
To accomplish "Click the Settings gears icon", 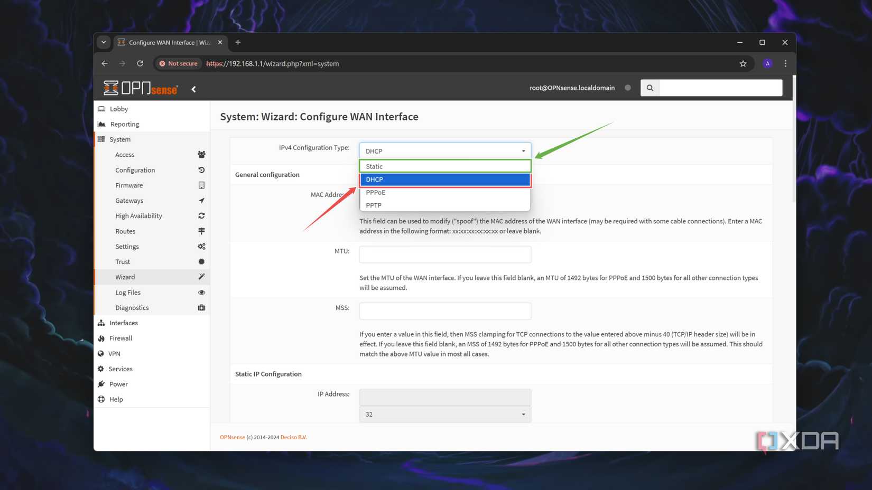I will pos(201,246).
